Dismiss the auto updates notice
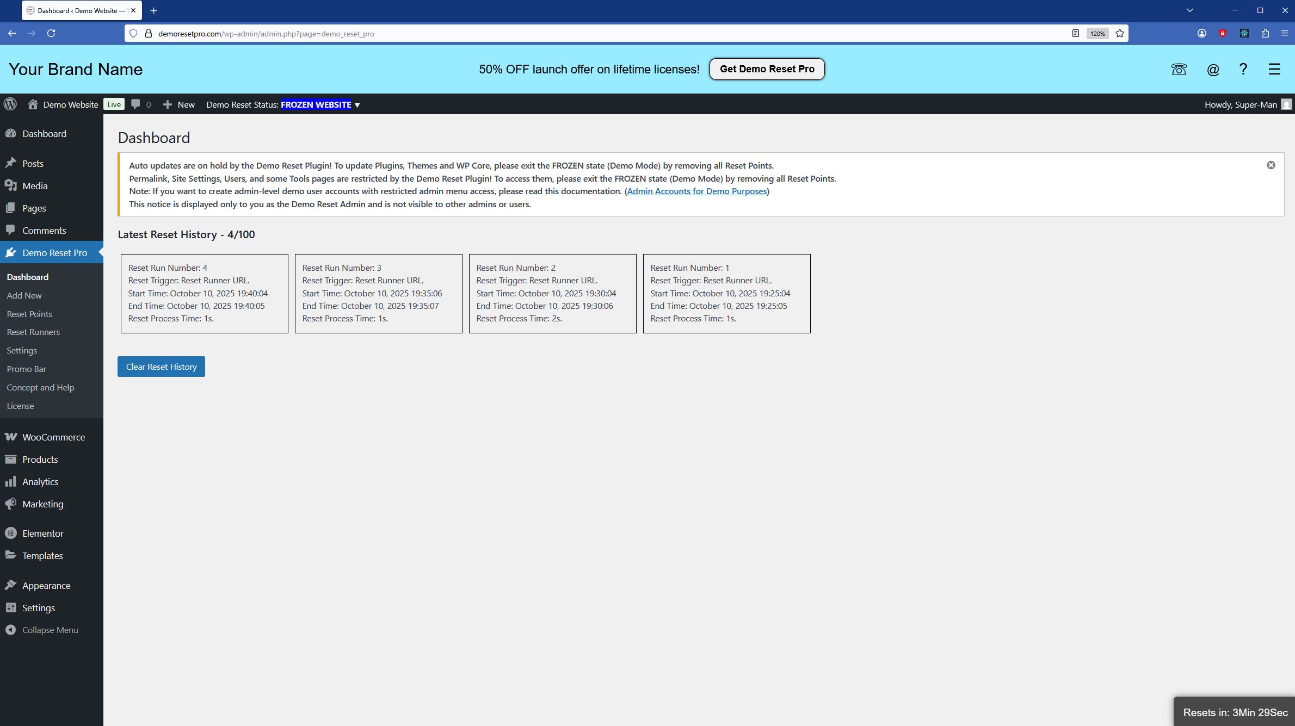The image size is (1295, 726). (1271, 165)
